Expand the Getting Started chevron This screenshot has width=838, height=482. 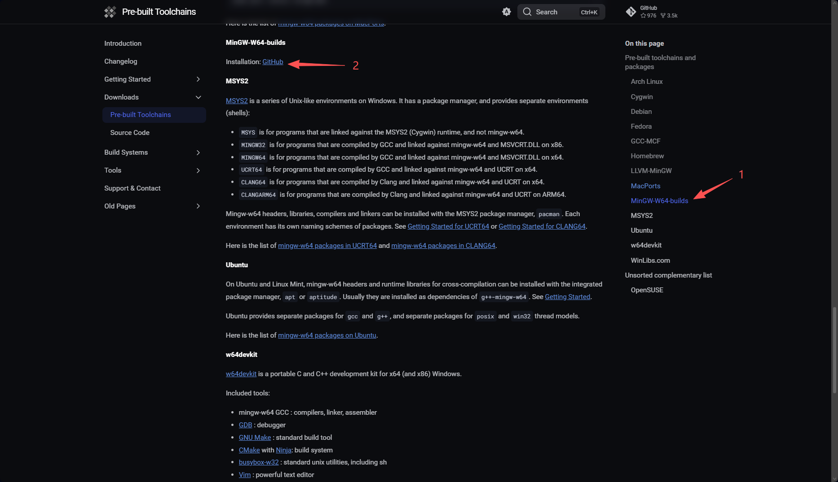(198, 79)
